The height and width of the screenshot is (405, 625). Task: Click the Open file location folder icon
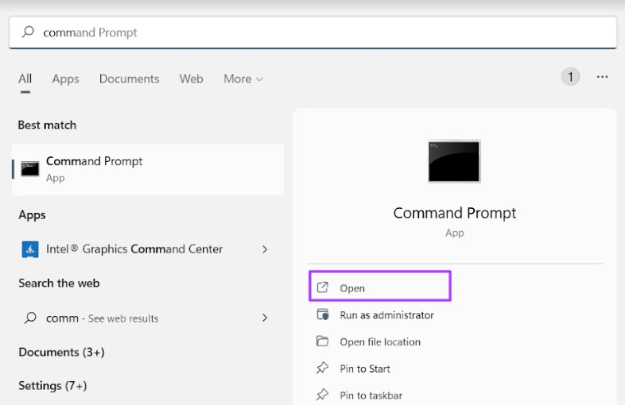point(323,341)
